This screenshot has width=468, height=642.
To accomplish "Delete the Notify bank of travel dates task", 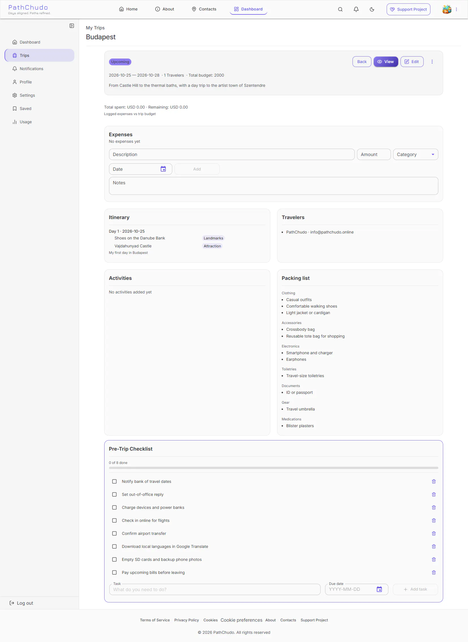I will coord(434,481).
